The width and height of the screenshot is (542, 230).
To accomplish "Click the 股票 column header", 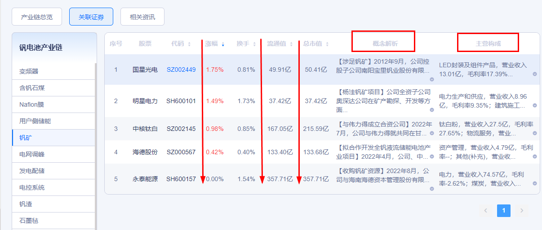I will pyautogui.click(x=145, y=43).
